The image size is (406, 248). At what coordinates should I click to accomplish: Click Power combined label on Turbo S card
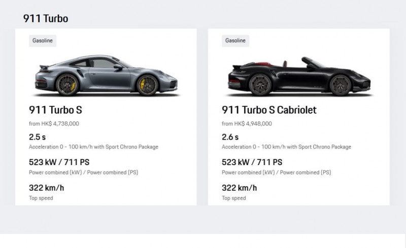tap(84, 172)
